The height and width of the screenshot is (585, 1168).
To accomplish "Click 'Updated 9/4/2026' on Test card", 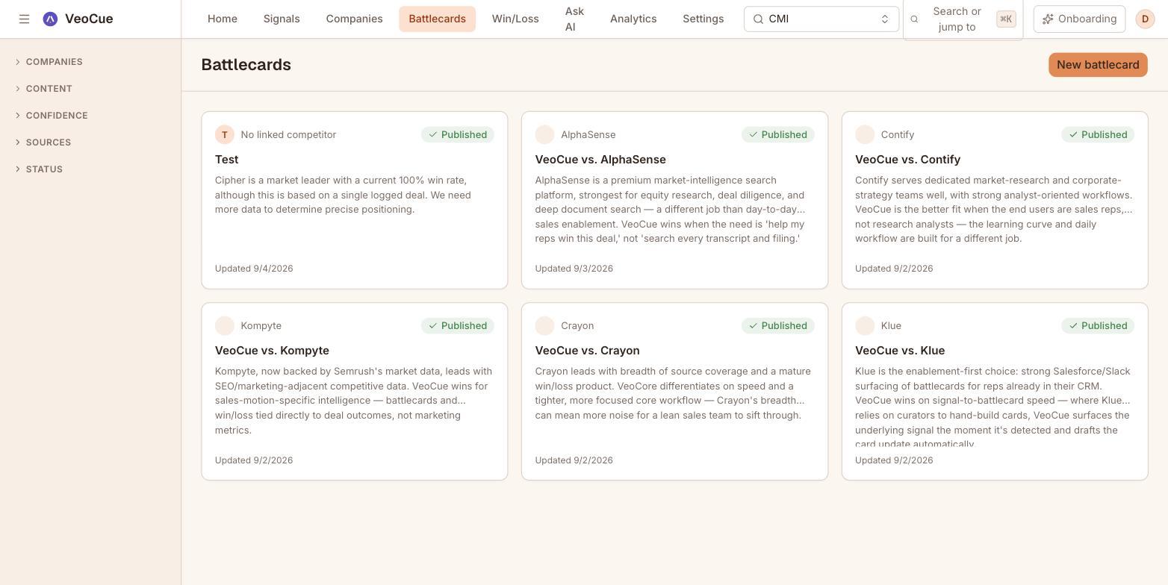I will pos(254,269).
